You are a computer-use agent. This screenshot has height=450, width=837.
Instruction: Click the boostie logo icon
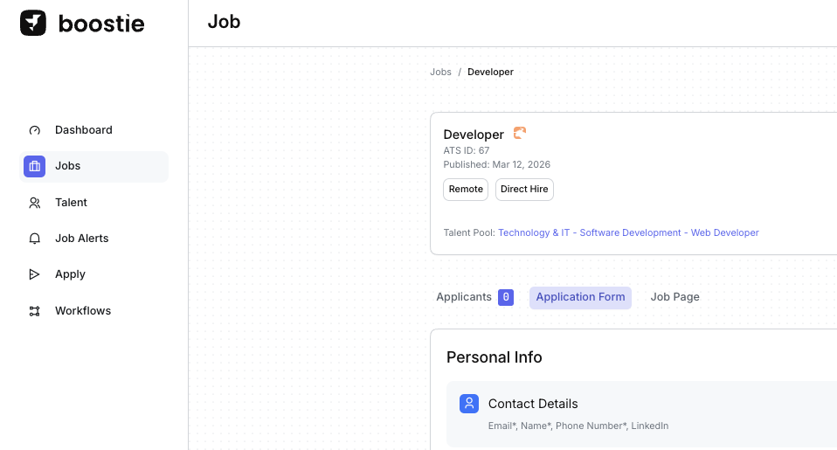(33, 24)
